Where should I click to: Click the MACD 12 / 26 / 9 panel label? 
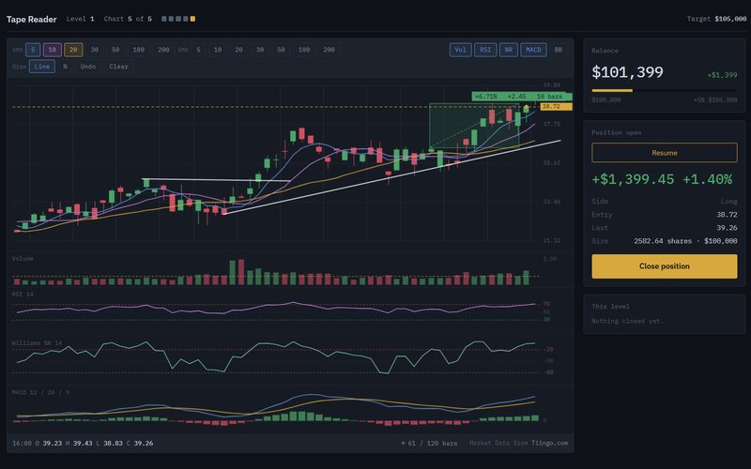pyautogui.click(x=40, y=392)
